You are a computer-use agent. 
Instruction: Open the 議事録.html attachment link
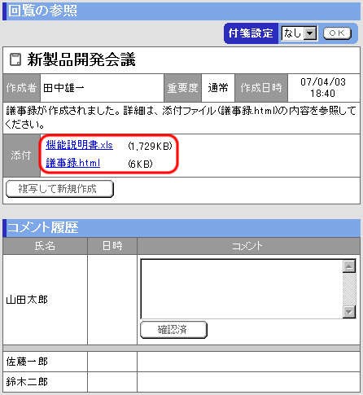72,163
